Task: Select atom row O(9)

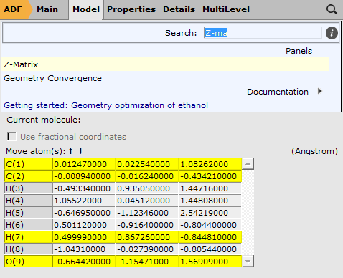Action: coord(28,262)
